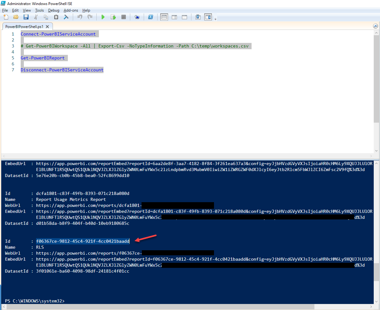Run the script with the green Run Script icon
This screenshot has height=310, width=380.
point(103,17)
